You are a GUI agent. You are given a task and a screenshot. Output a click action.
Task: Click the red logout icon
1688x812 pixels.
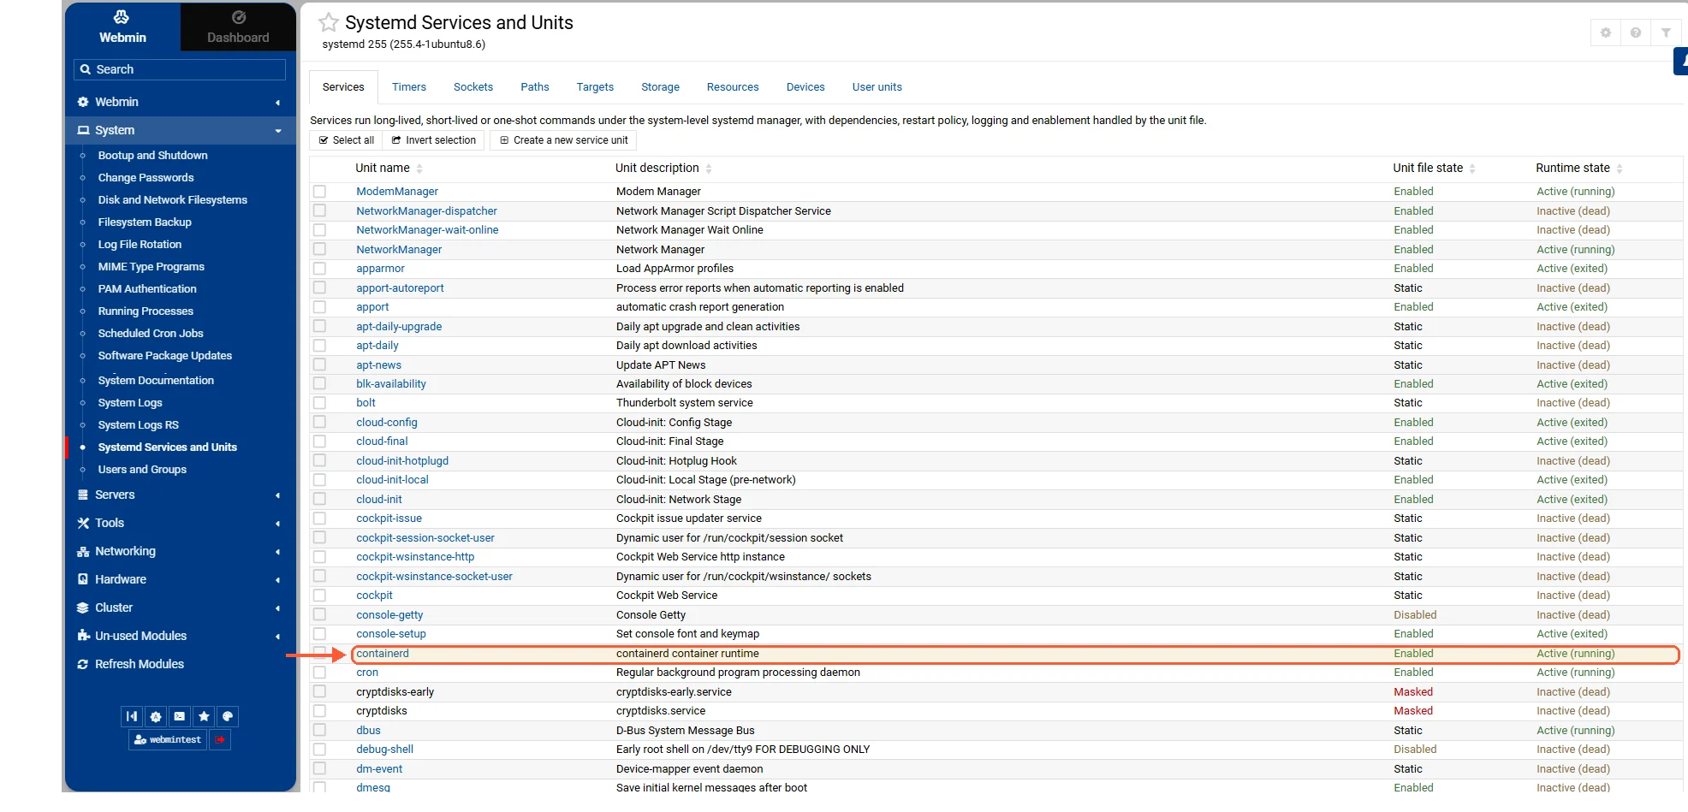click(x=220, y=739)
